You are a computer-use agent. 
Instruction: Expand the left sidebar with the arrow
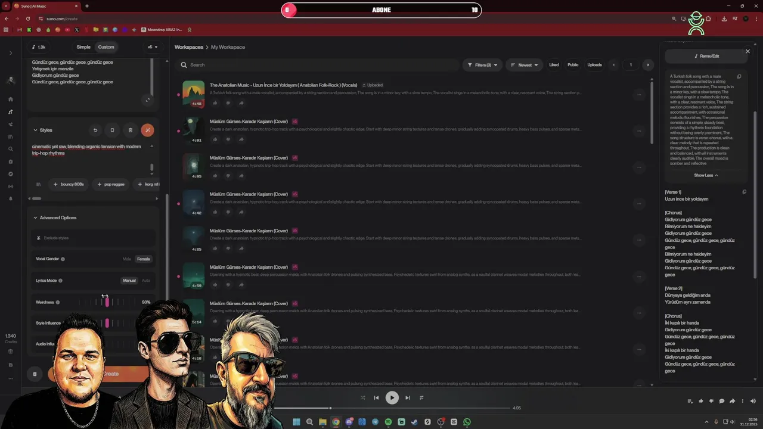coord(11,53)
